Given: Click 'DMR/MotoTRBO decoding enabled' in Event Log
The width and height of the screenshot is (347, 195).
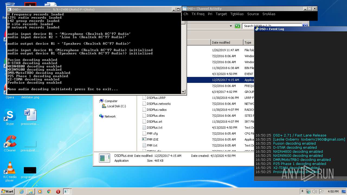Looking at the screenshot, I should pos(302,160).
